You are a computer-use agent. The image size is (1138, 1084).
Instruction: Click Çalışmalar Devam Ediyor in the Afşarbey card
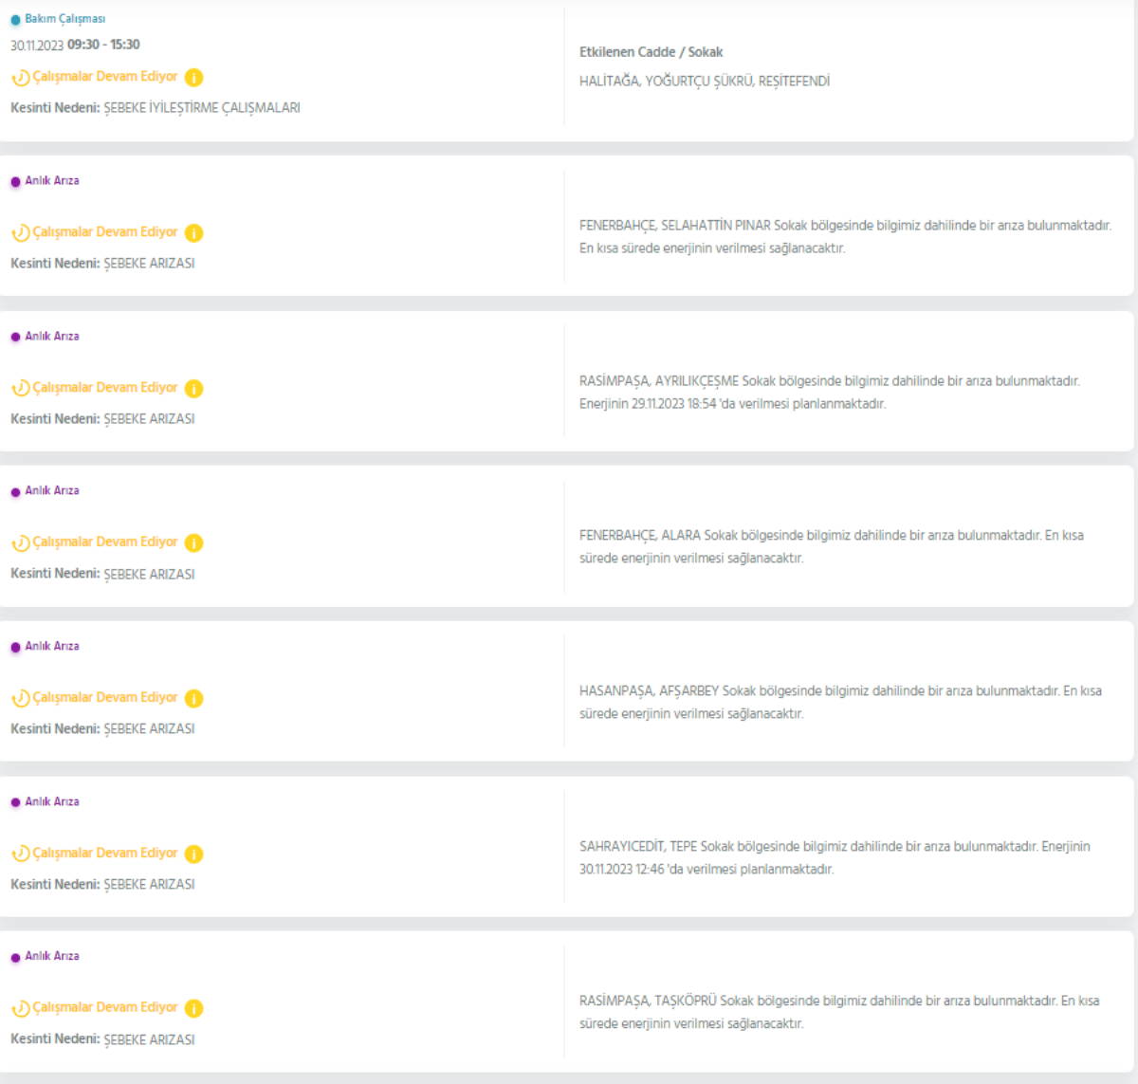(x=105, y=698)
